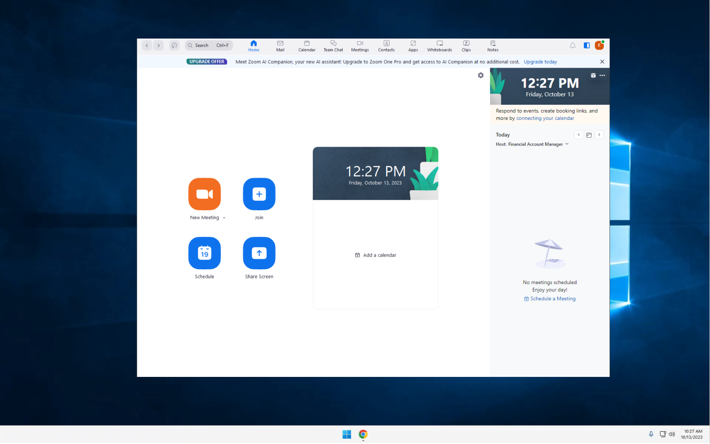Open the history clock icon
Image resolution: width=710 pixels, height=444 pixels.
click(x=174, y=46)
